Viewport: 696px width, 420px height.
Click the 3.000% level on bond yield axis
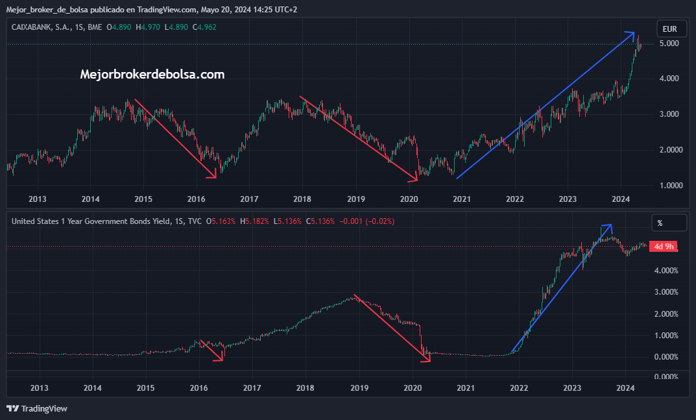click(666, 292)
